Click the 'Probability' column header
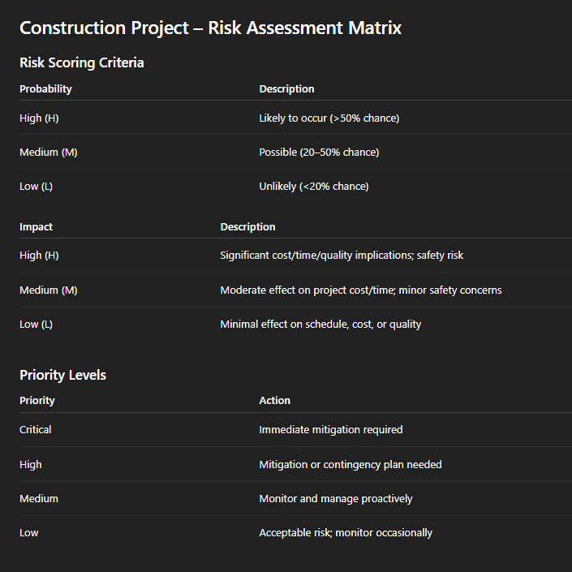The width and height of the screenshot is (572, 572). tap(45, 89)
